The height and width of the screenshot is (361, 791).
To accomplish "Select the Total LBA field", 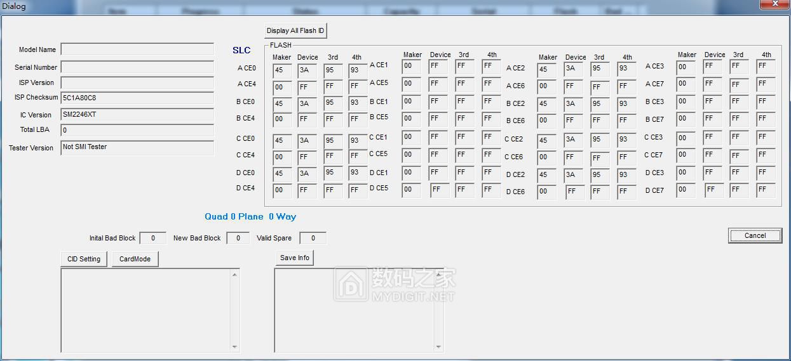I will click(137, 130).
